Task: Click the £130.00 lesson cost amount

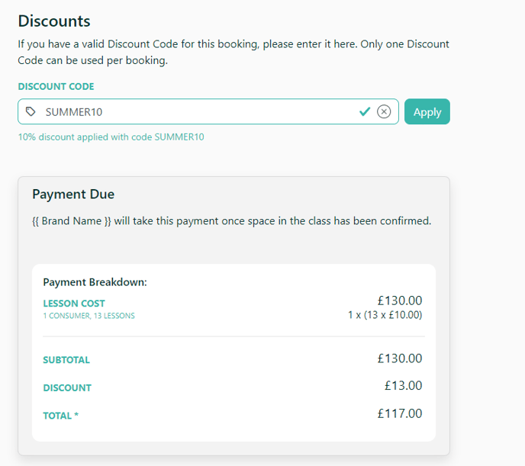Action: point(400,300)
